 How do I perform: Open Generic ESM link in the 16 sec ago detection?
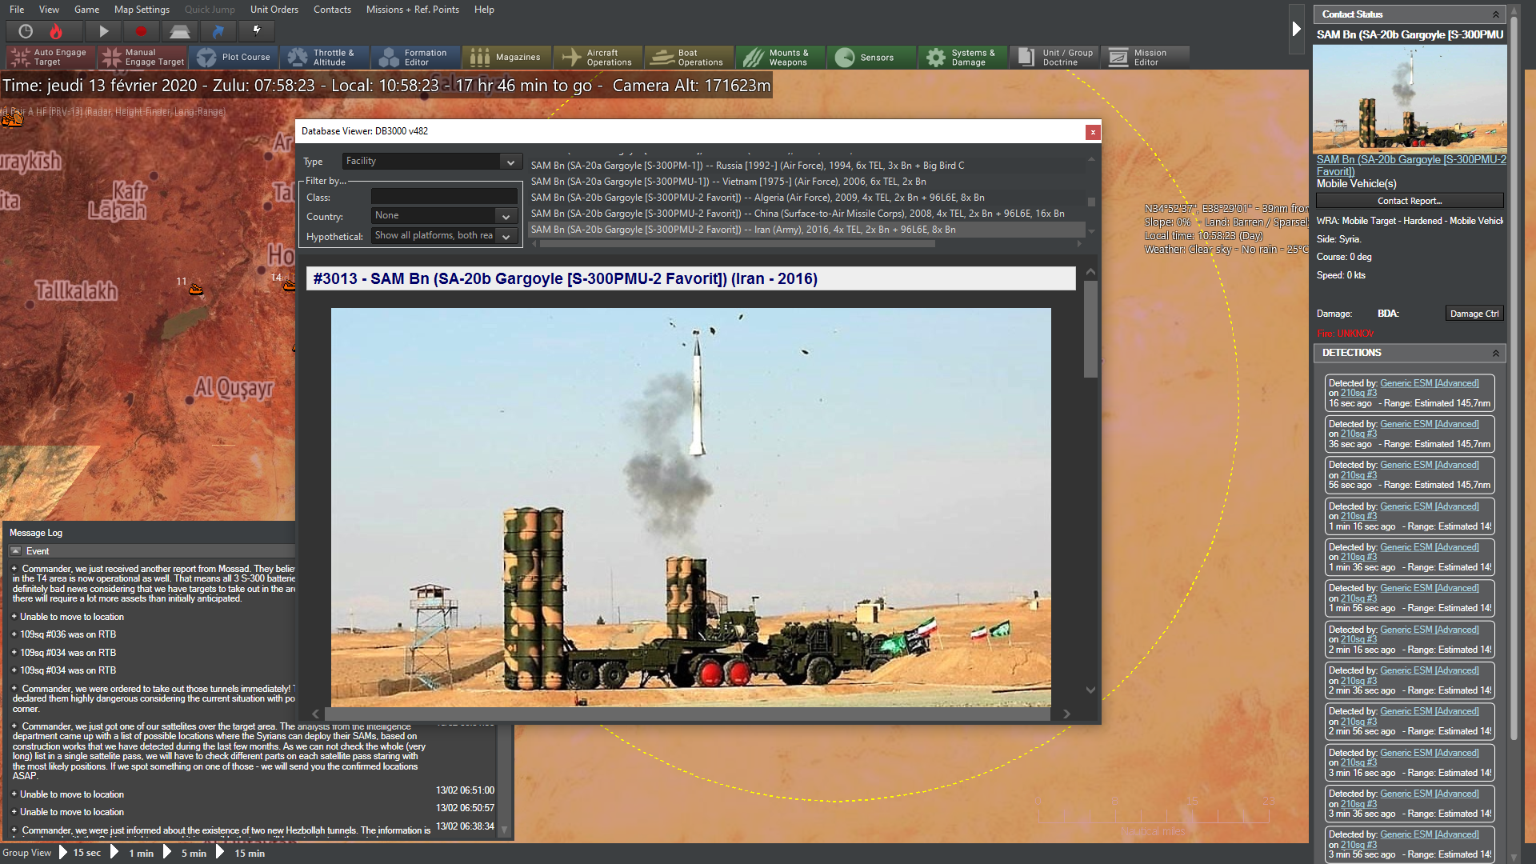click(1429, 383)
